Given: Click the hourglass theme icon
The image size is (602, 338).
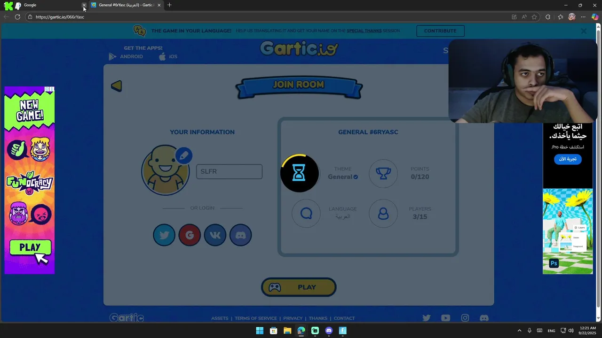Looking at the screenshot, I should 299,173.
